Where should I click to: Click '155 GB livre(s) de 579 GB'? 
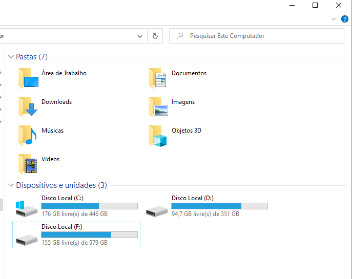click(x=74, y=243)
